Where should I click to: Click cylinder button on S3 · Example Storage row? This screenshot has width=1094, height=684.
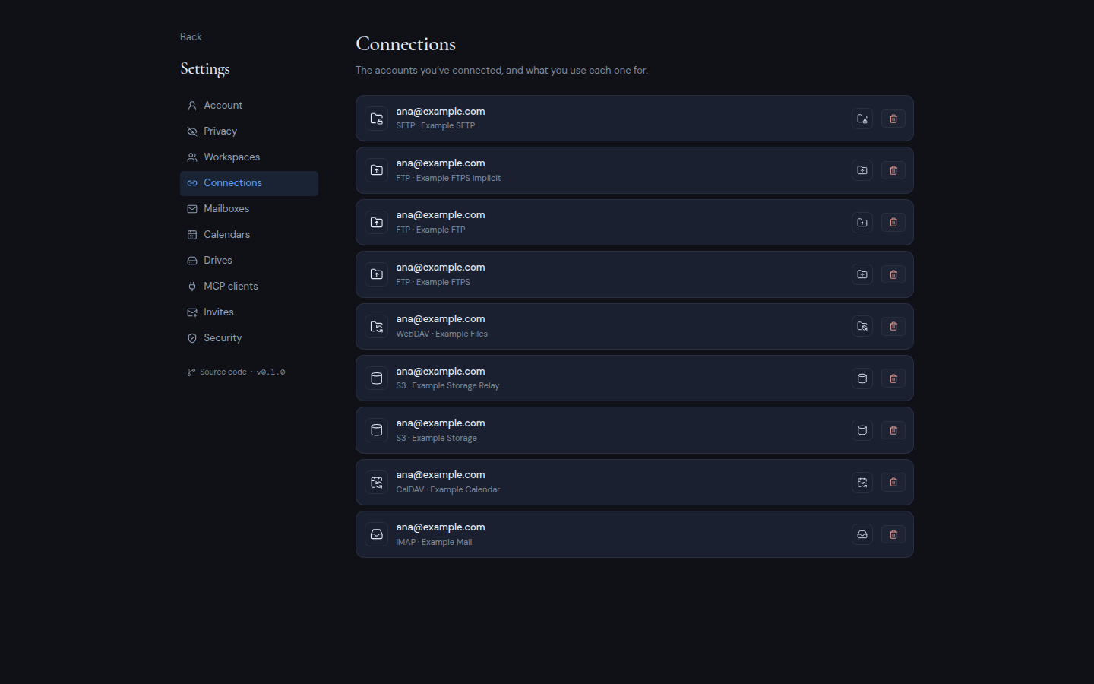coord(862,430)
